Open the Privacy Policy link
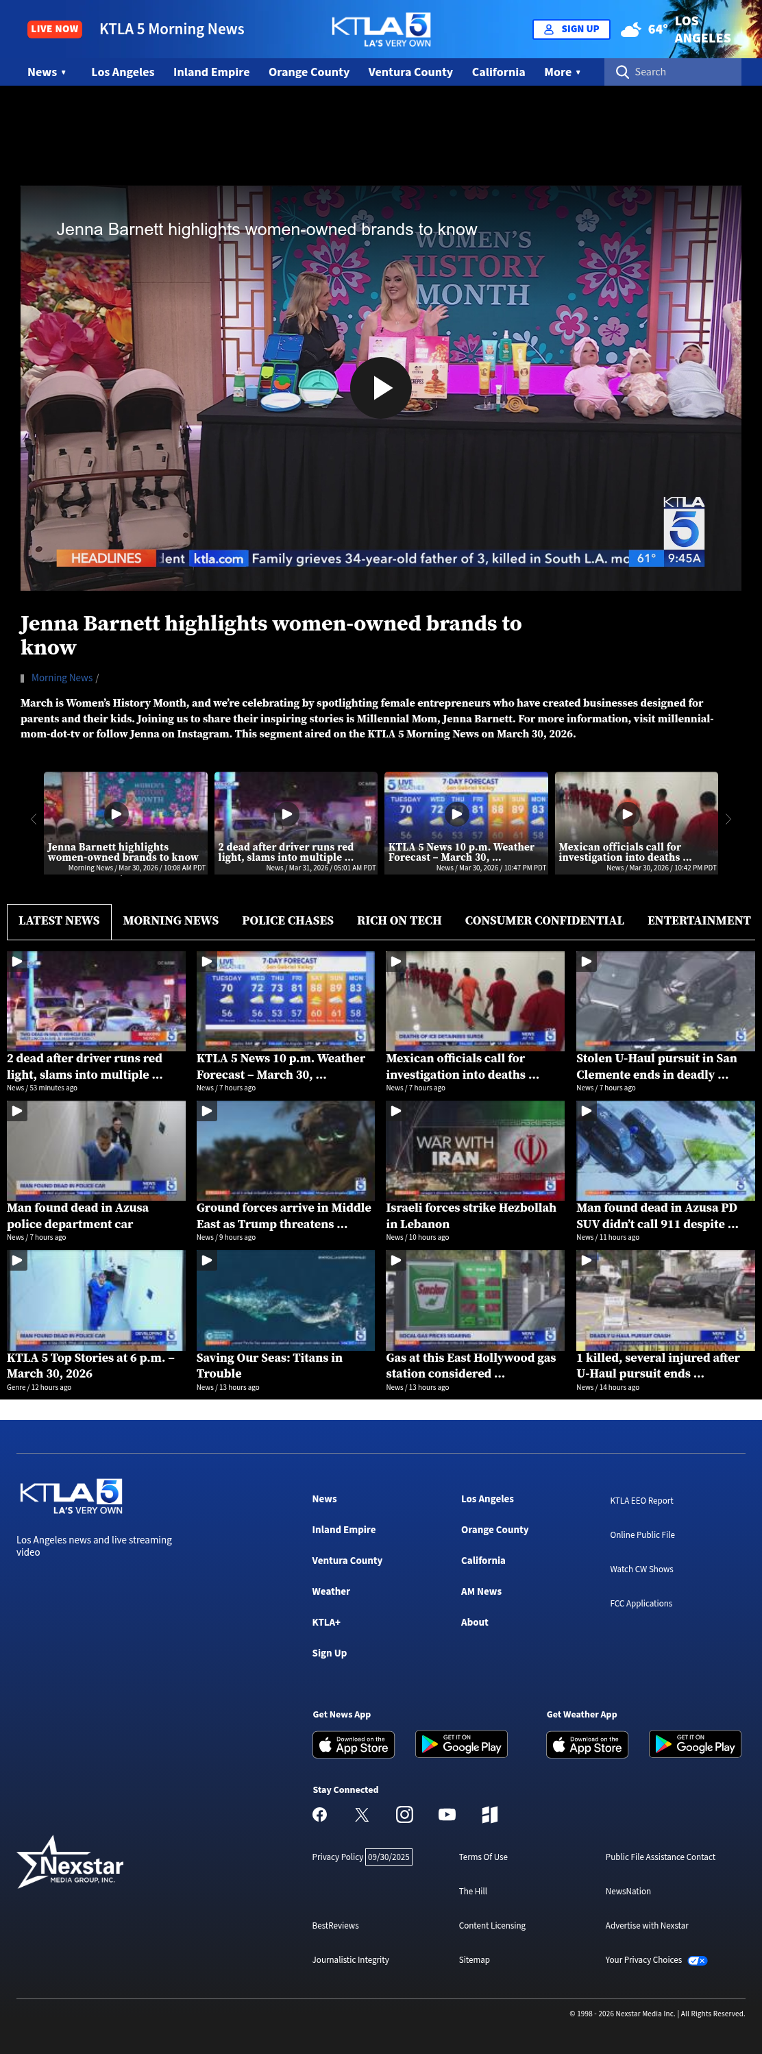762x2054 pixels. [337, 1857]
